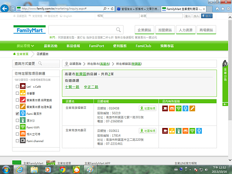Click the green home breadcrumb link

[21, 54]
